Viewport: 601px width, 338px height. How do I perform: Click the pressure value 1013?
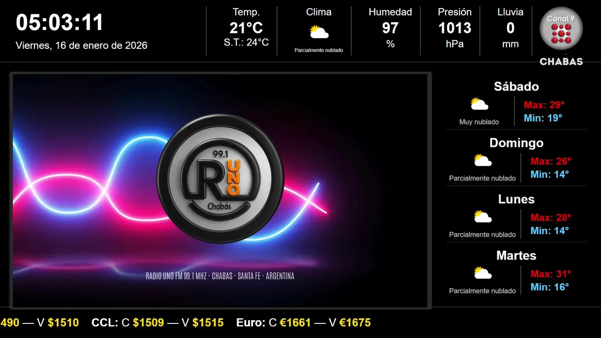[455, 28]
